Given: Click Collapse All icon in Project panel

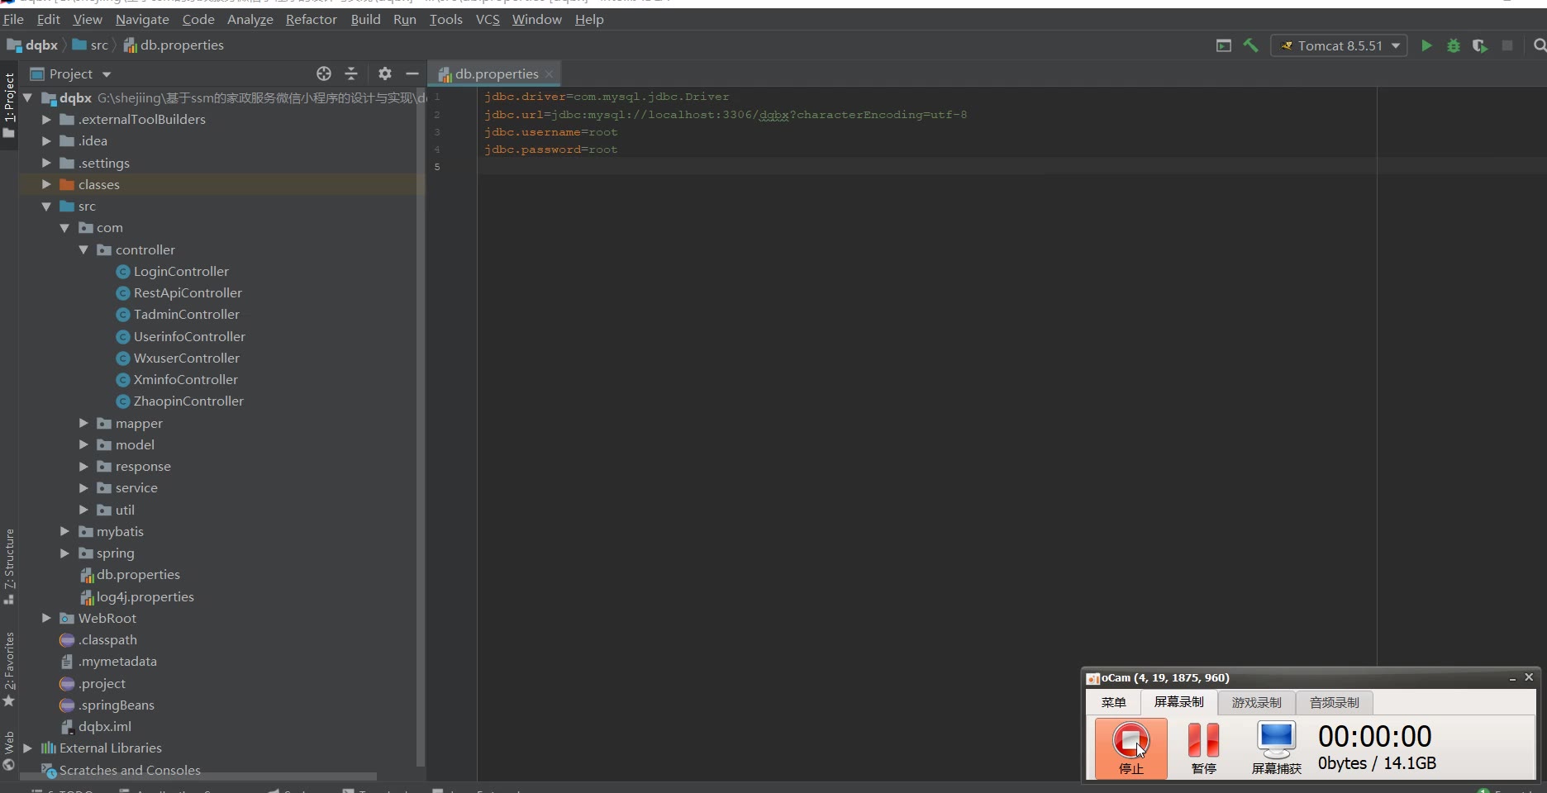Looking at the screenshot, I should (351, 74).
